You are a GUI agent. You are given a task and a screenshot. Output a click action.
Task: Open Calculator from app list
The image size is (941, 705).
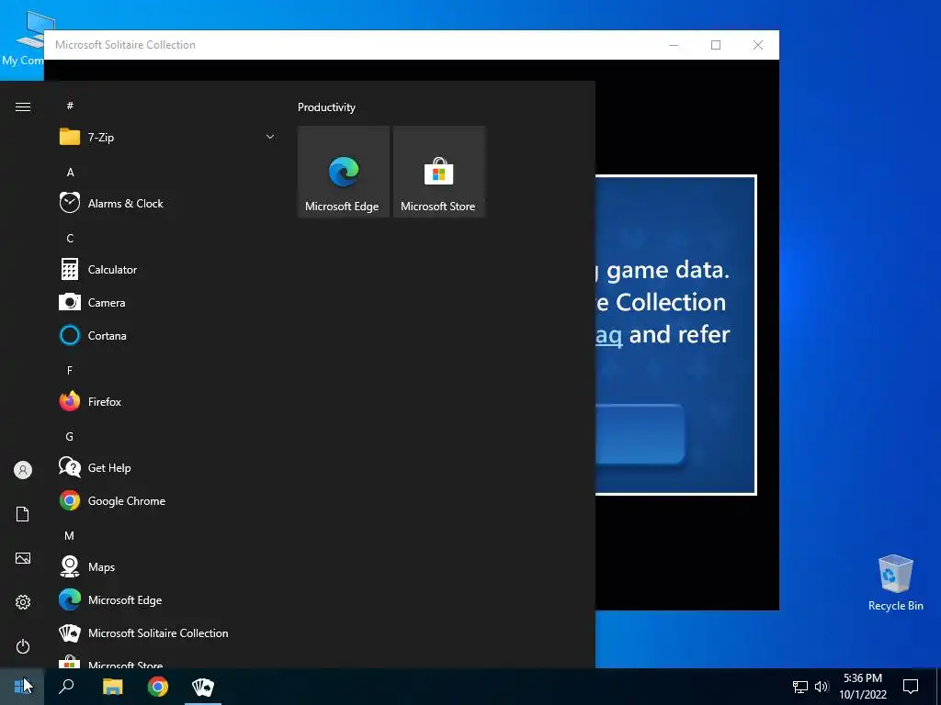[x=167, y=269]
